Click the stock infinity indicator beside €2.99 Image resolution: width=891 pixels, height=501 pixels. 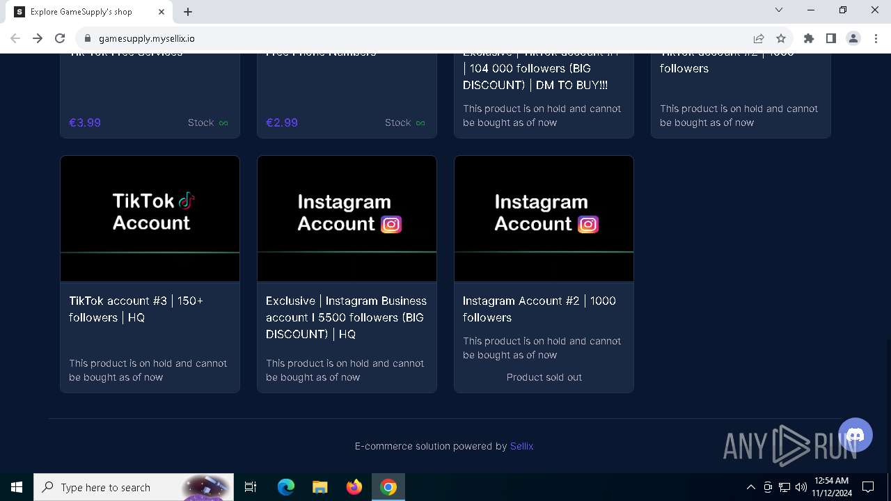click(420, 123)
